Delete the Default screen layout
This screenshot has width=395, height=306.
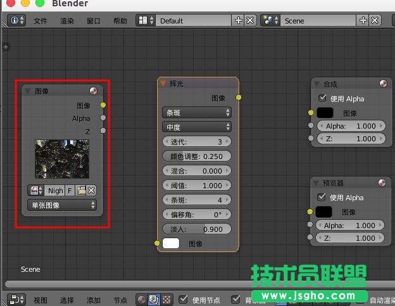coord(250,20)
